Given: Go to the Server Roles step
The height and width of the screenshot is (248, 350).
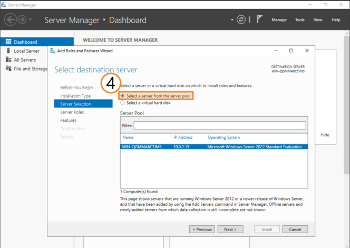Looking at the screenshot, I should pyautogui.click(x=72, y=112).
